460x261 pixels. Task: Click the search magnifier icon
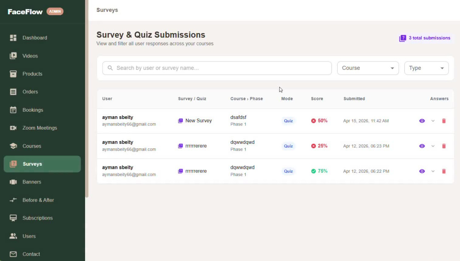coord(110,68)
